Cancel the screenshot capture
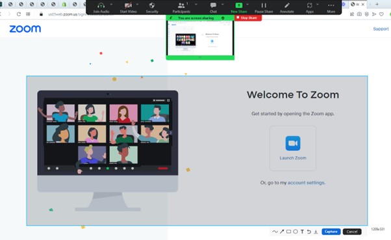The image size is (391, 240). coord(352,232)
